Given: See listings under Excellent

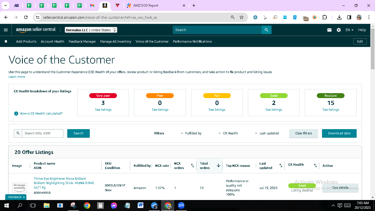Looking at the screenshot, I should (x=331, y=110).
